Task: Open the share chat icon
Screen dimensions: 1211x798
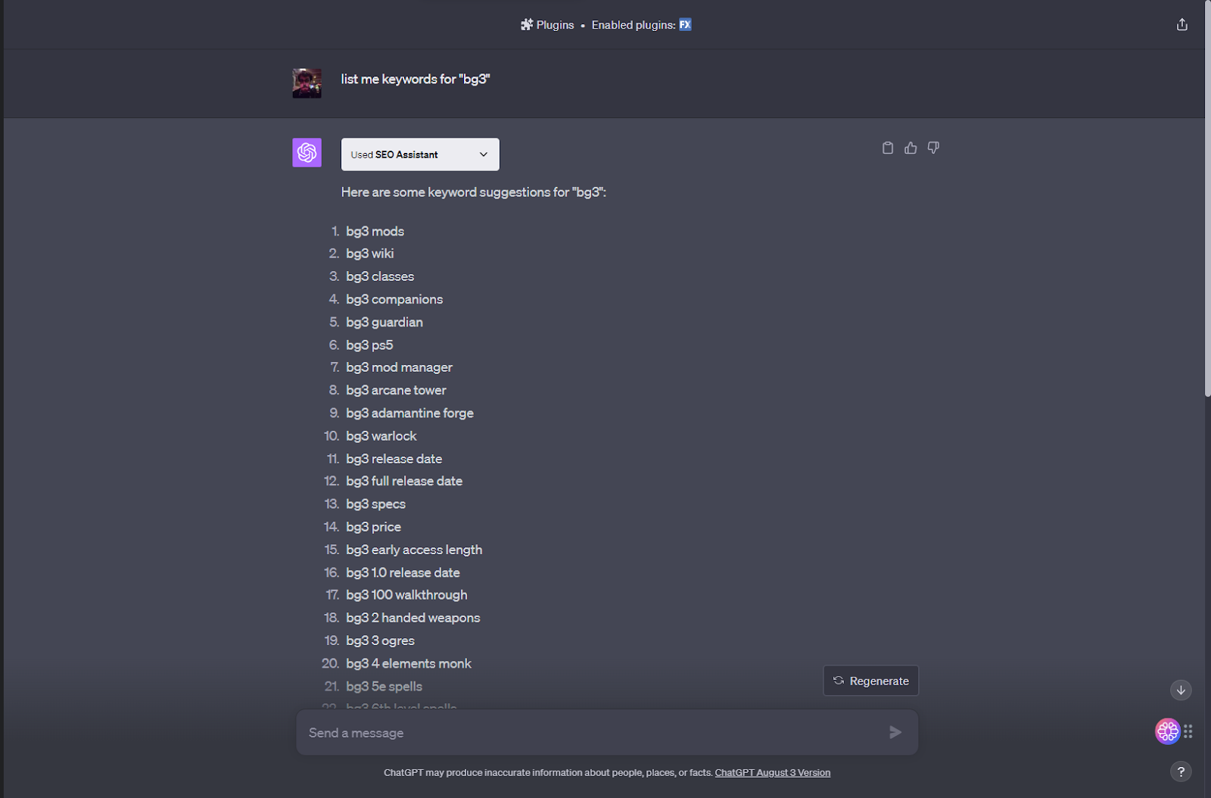Action: [1182, 25]
